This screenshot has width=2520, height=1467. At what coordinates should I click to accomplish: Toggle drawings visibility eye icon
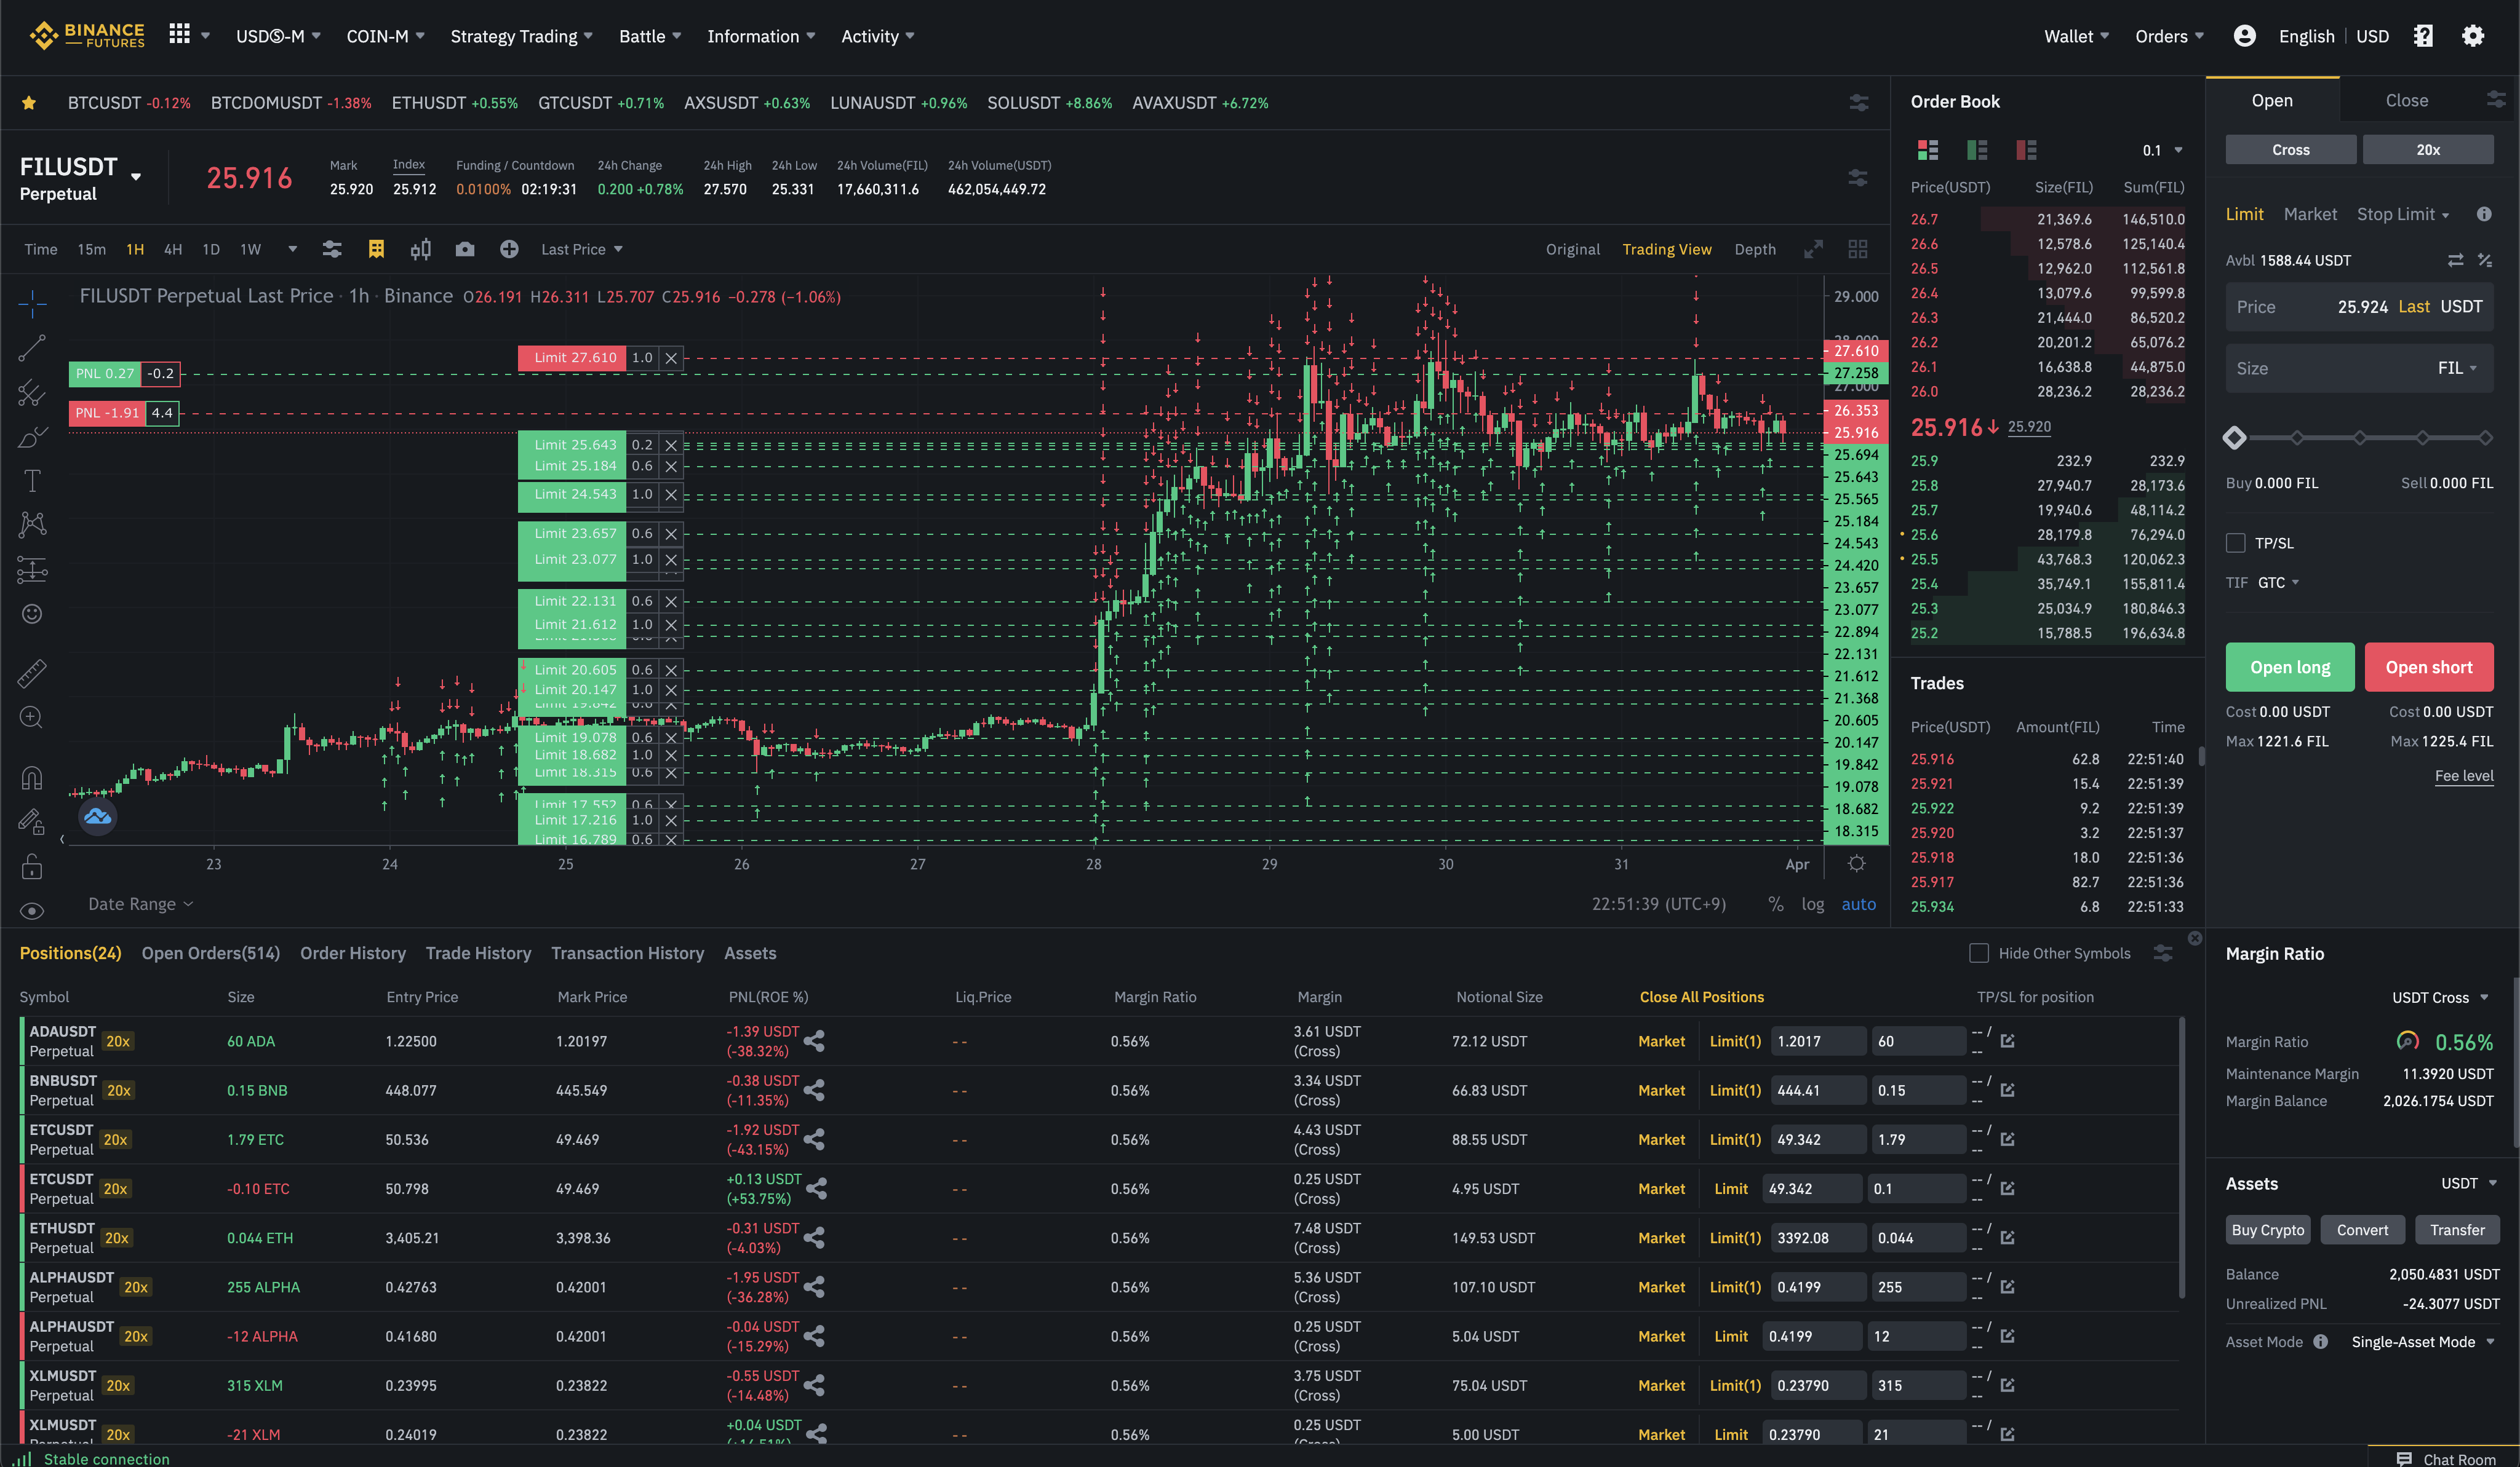click(32, 911)
